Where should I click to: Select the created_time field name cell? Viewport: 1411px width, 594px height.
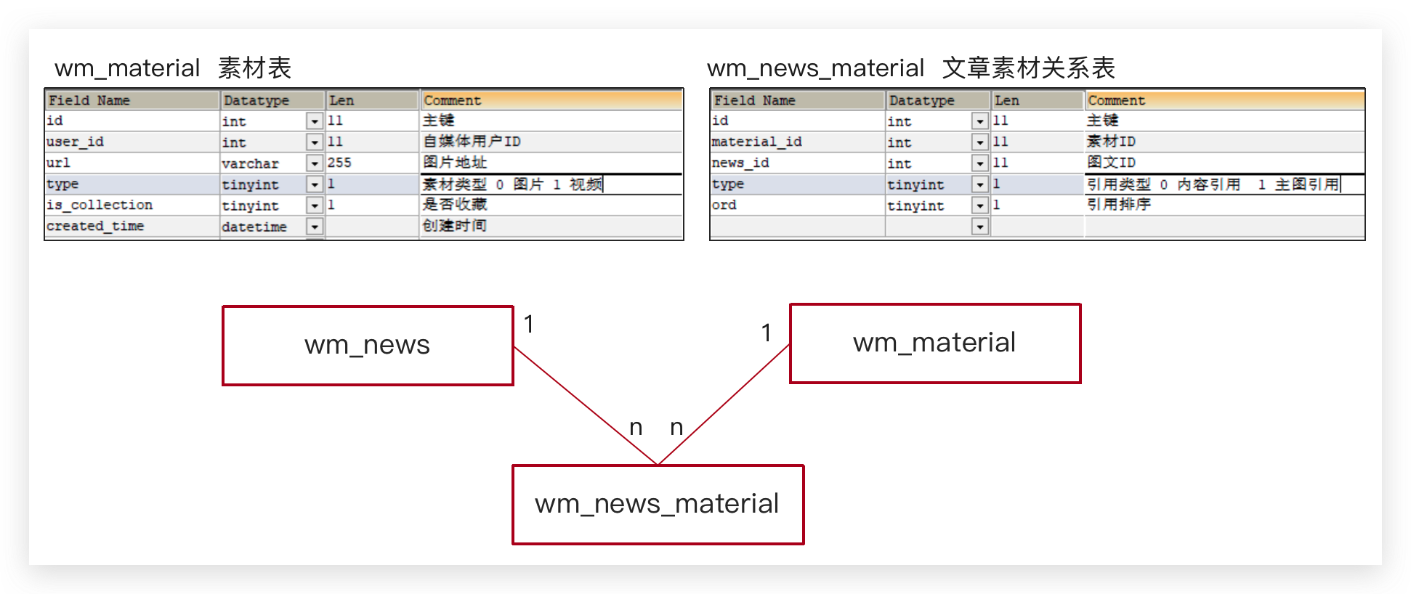point(132,226)
